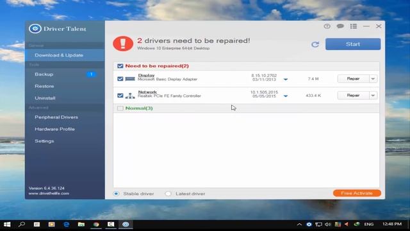
Task: Click the Backup notification badge
Action: point(91,74)
